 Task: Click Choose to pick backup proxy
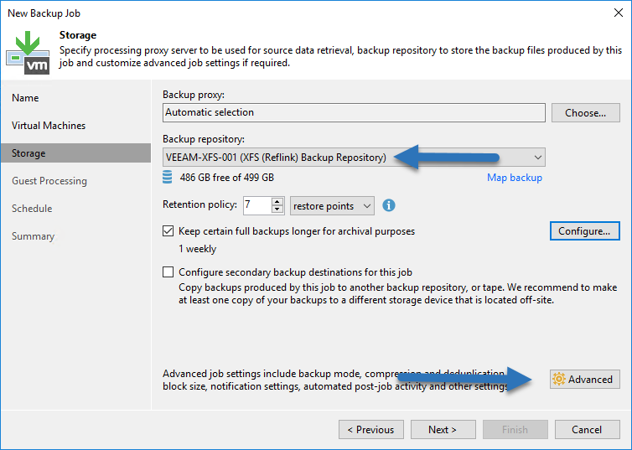[585, 113]
